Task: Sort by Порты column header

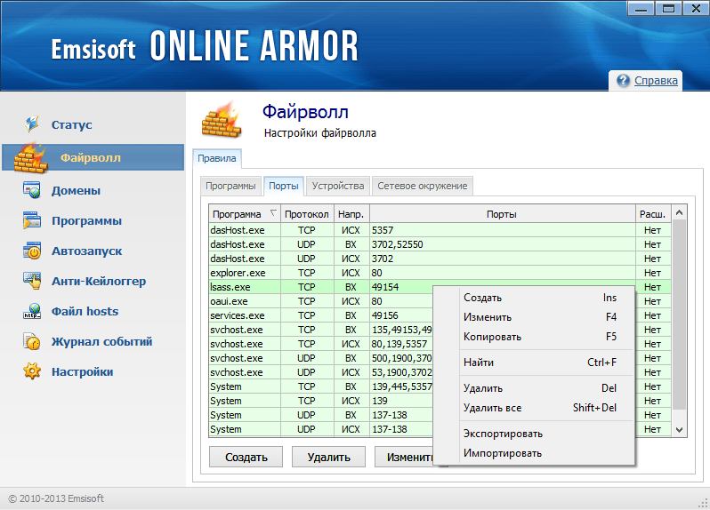Action: click(502, 214)
